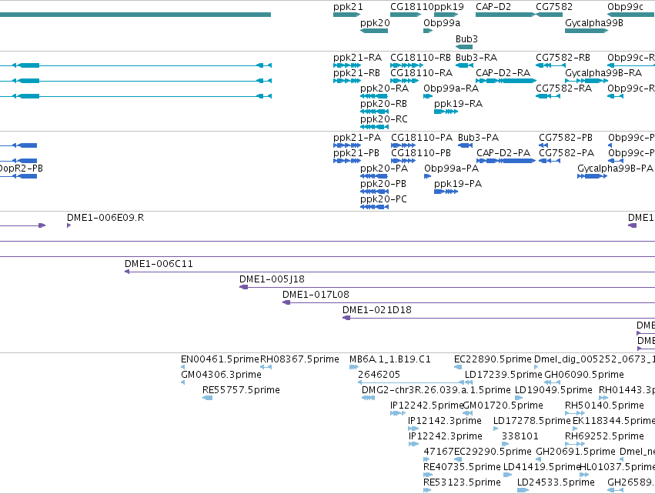655x494 pixels.
Task: Click transcript ppk20-RC
Action: pos(374,127)
